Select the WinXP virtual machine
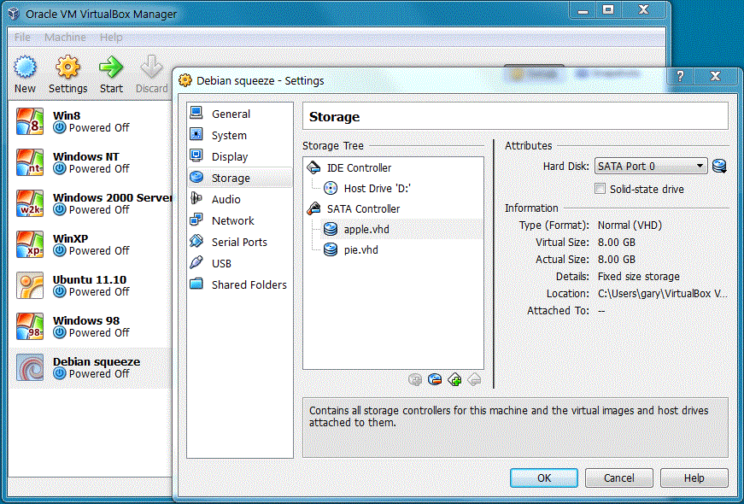This screenshot has height=504, width=744. pos(91,244)
